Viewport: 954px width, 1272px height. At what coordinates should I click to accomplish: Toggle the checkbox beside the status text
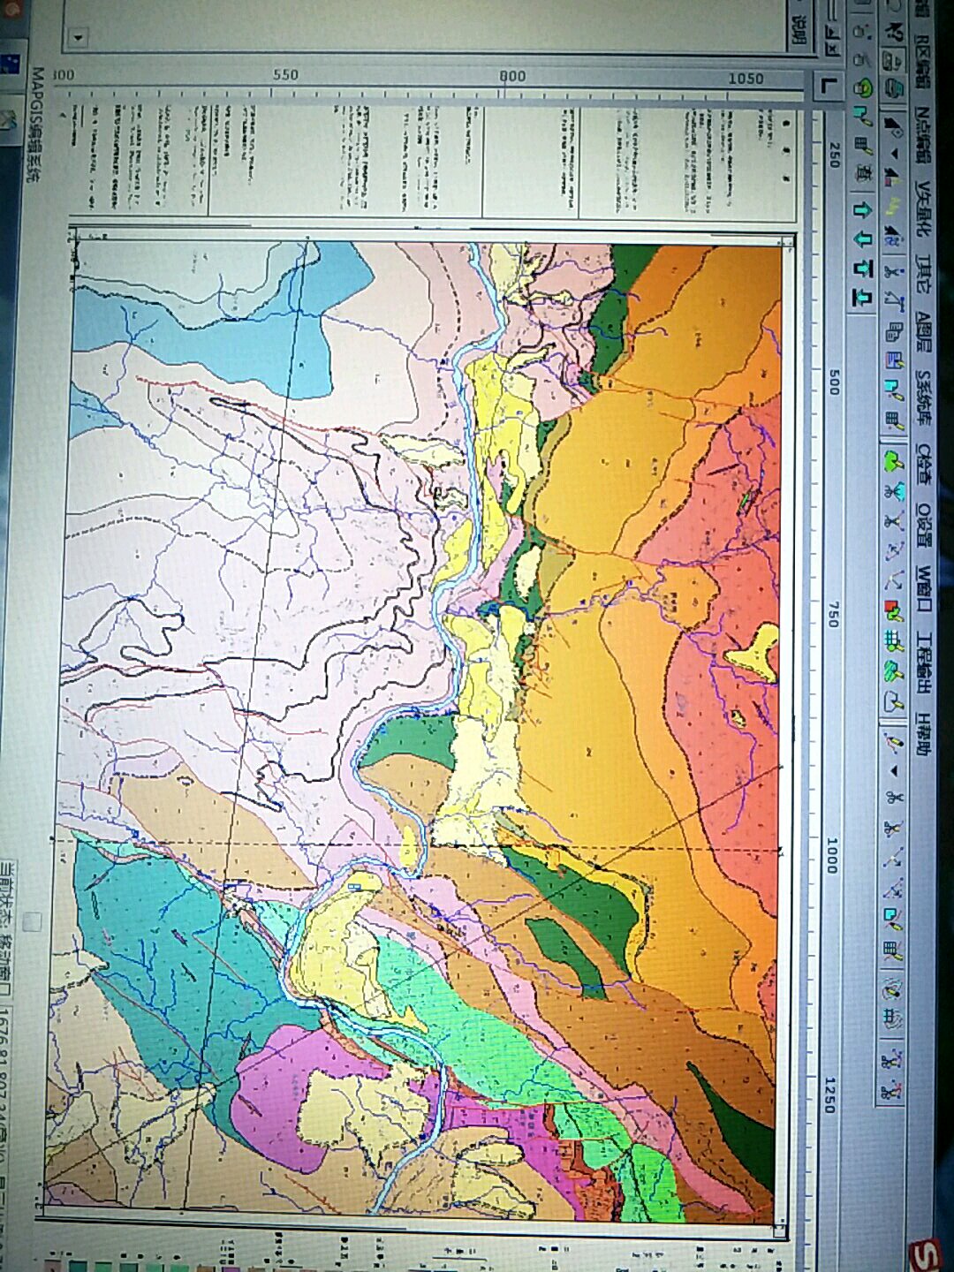click(x=33, y=922)
